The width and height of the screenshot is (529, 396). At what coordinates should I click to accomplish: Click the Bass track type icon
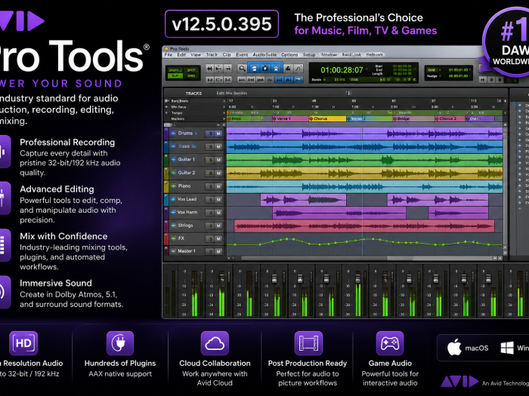(173, 146)
